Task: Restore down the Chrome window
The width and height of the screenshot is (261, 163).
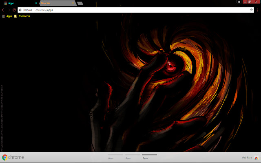Action: (x=250, y=2)
